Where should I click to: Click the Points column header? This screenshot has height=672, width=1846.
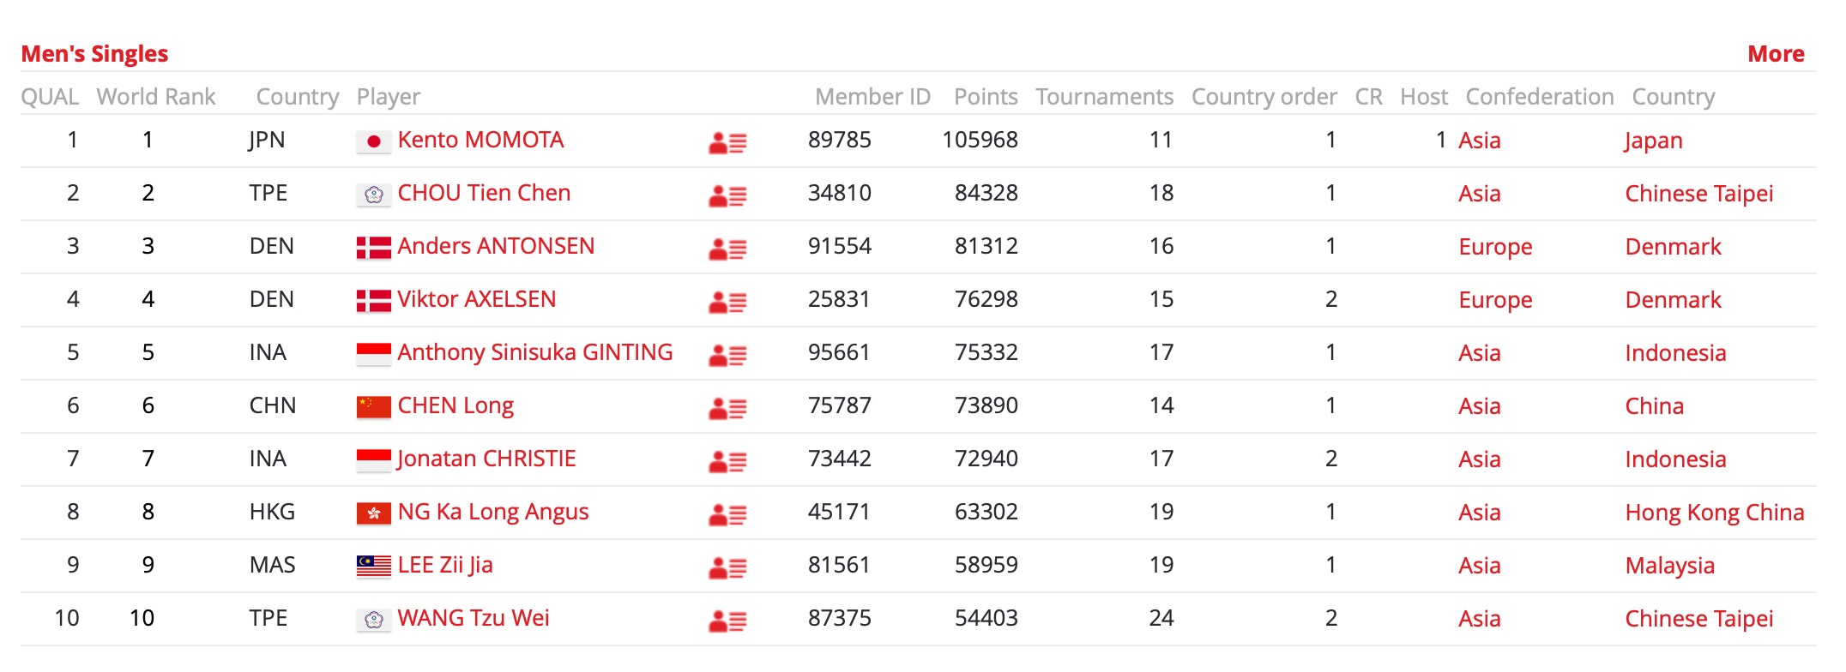click(x=986, y=97)
